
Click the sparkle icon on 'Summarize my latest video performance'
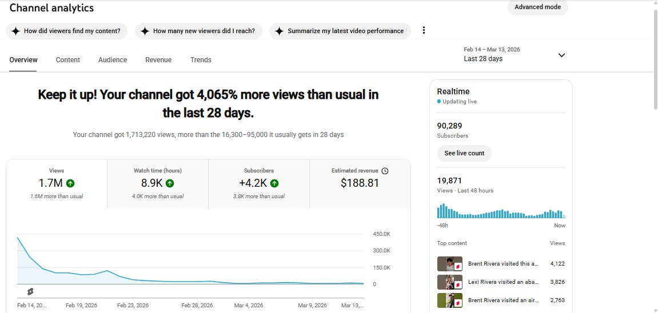click(x=279, y=31)
